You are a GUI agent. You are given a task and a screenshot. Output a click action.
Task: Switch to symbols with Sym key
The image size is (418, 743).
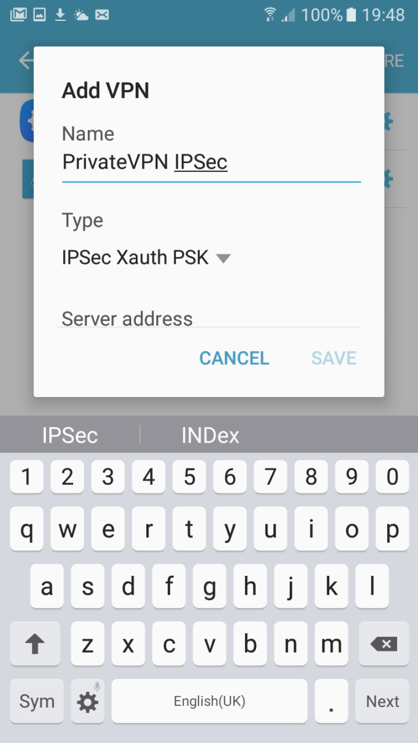coord(37,701)
